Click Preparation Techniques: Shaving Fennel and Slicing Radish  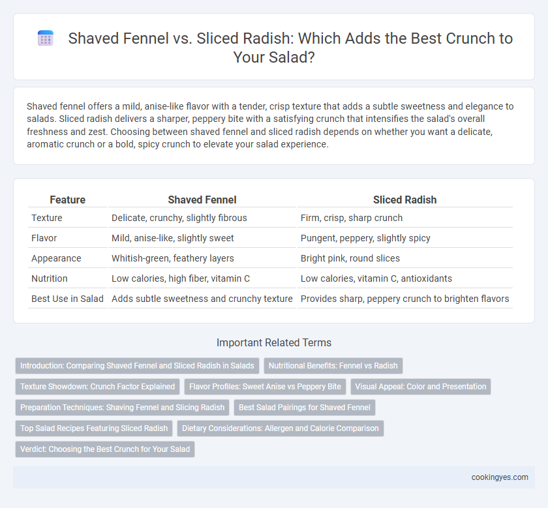(x=123, y=408)
